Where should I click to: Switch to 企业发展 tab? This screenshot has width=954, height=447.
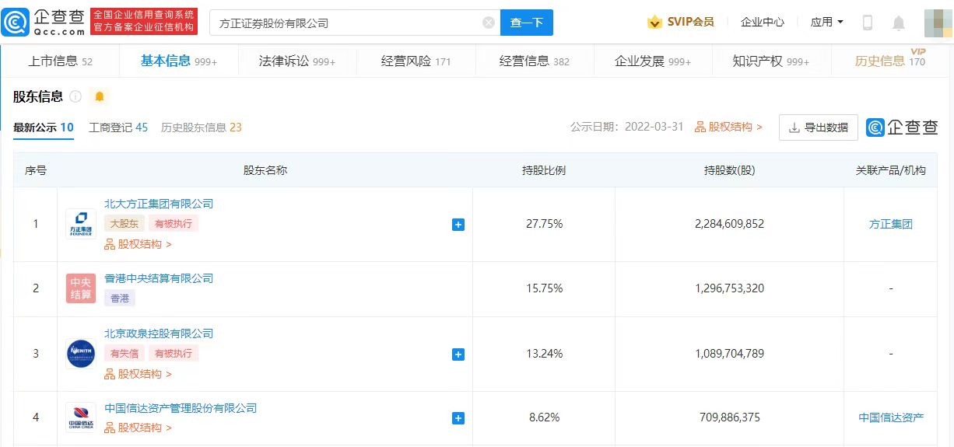[x=653, y=61]
